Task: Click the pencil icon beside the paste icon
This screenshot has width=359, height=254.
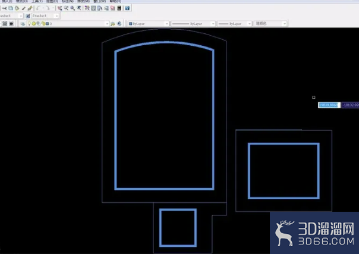Action: (x=24, y=8)
